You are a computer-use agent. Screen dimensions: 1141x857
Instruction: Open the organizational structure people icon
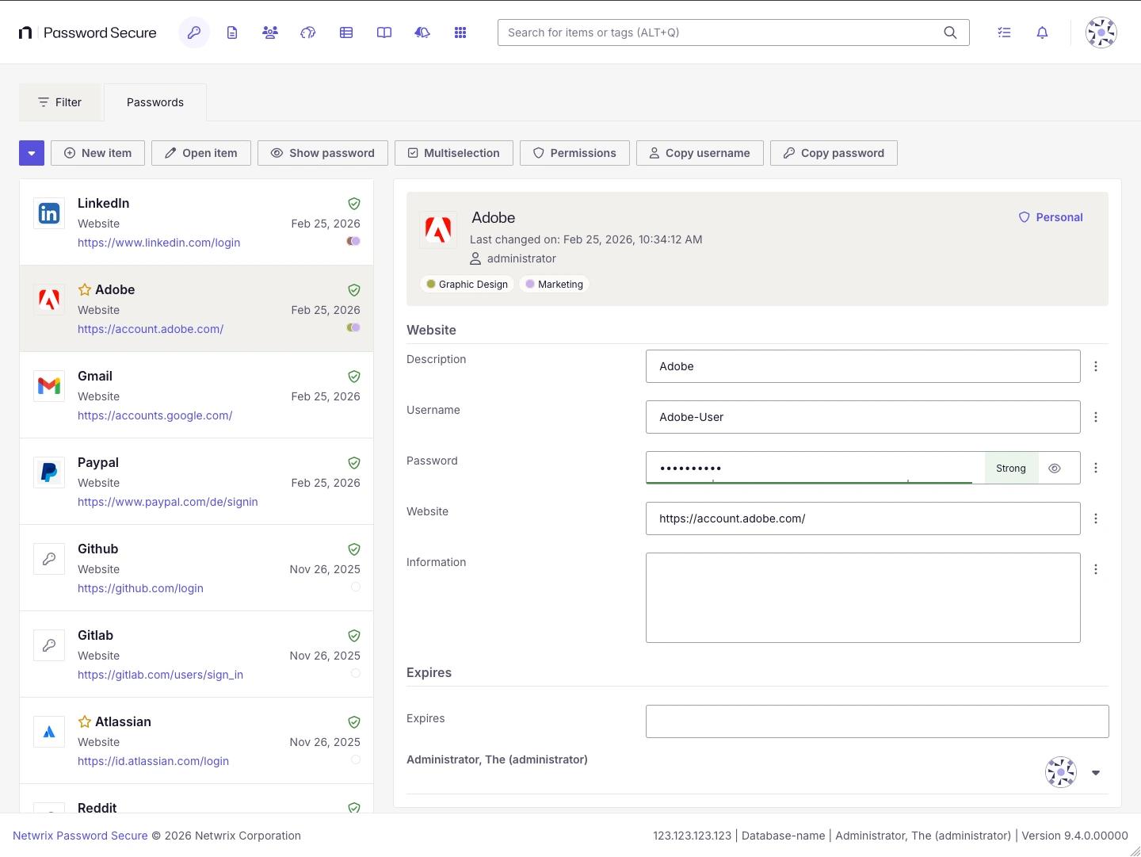(270, 33)
